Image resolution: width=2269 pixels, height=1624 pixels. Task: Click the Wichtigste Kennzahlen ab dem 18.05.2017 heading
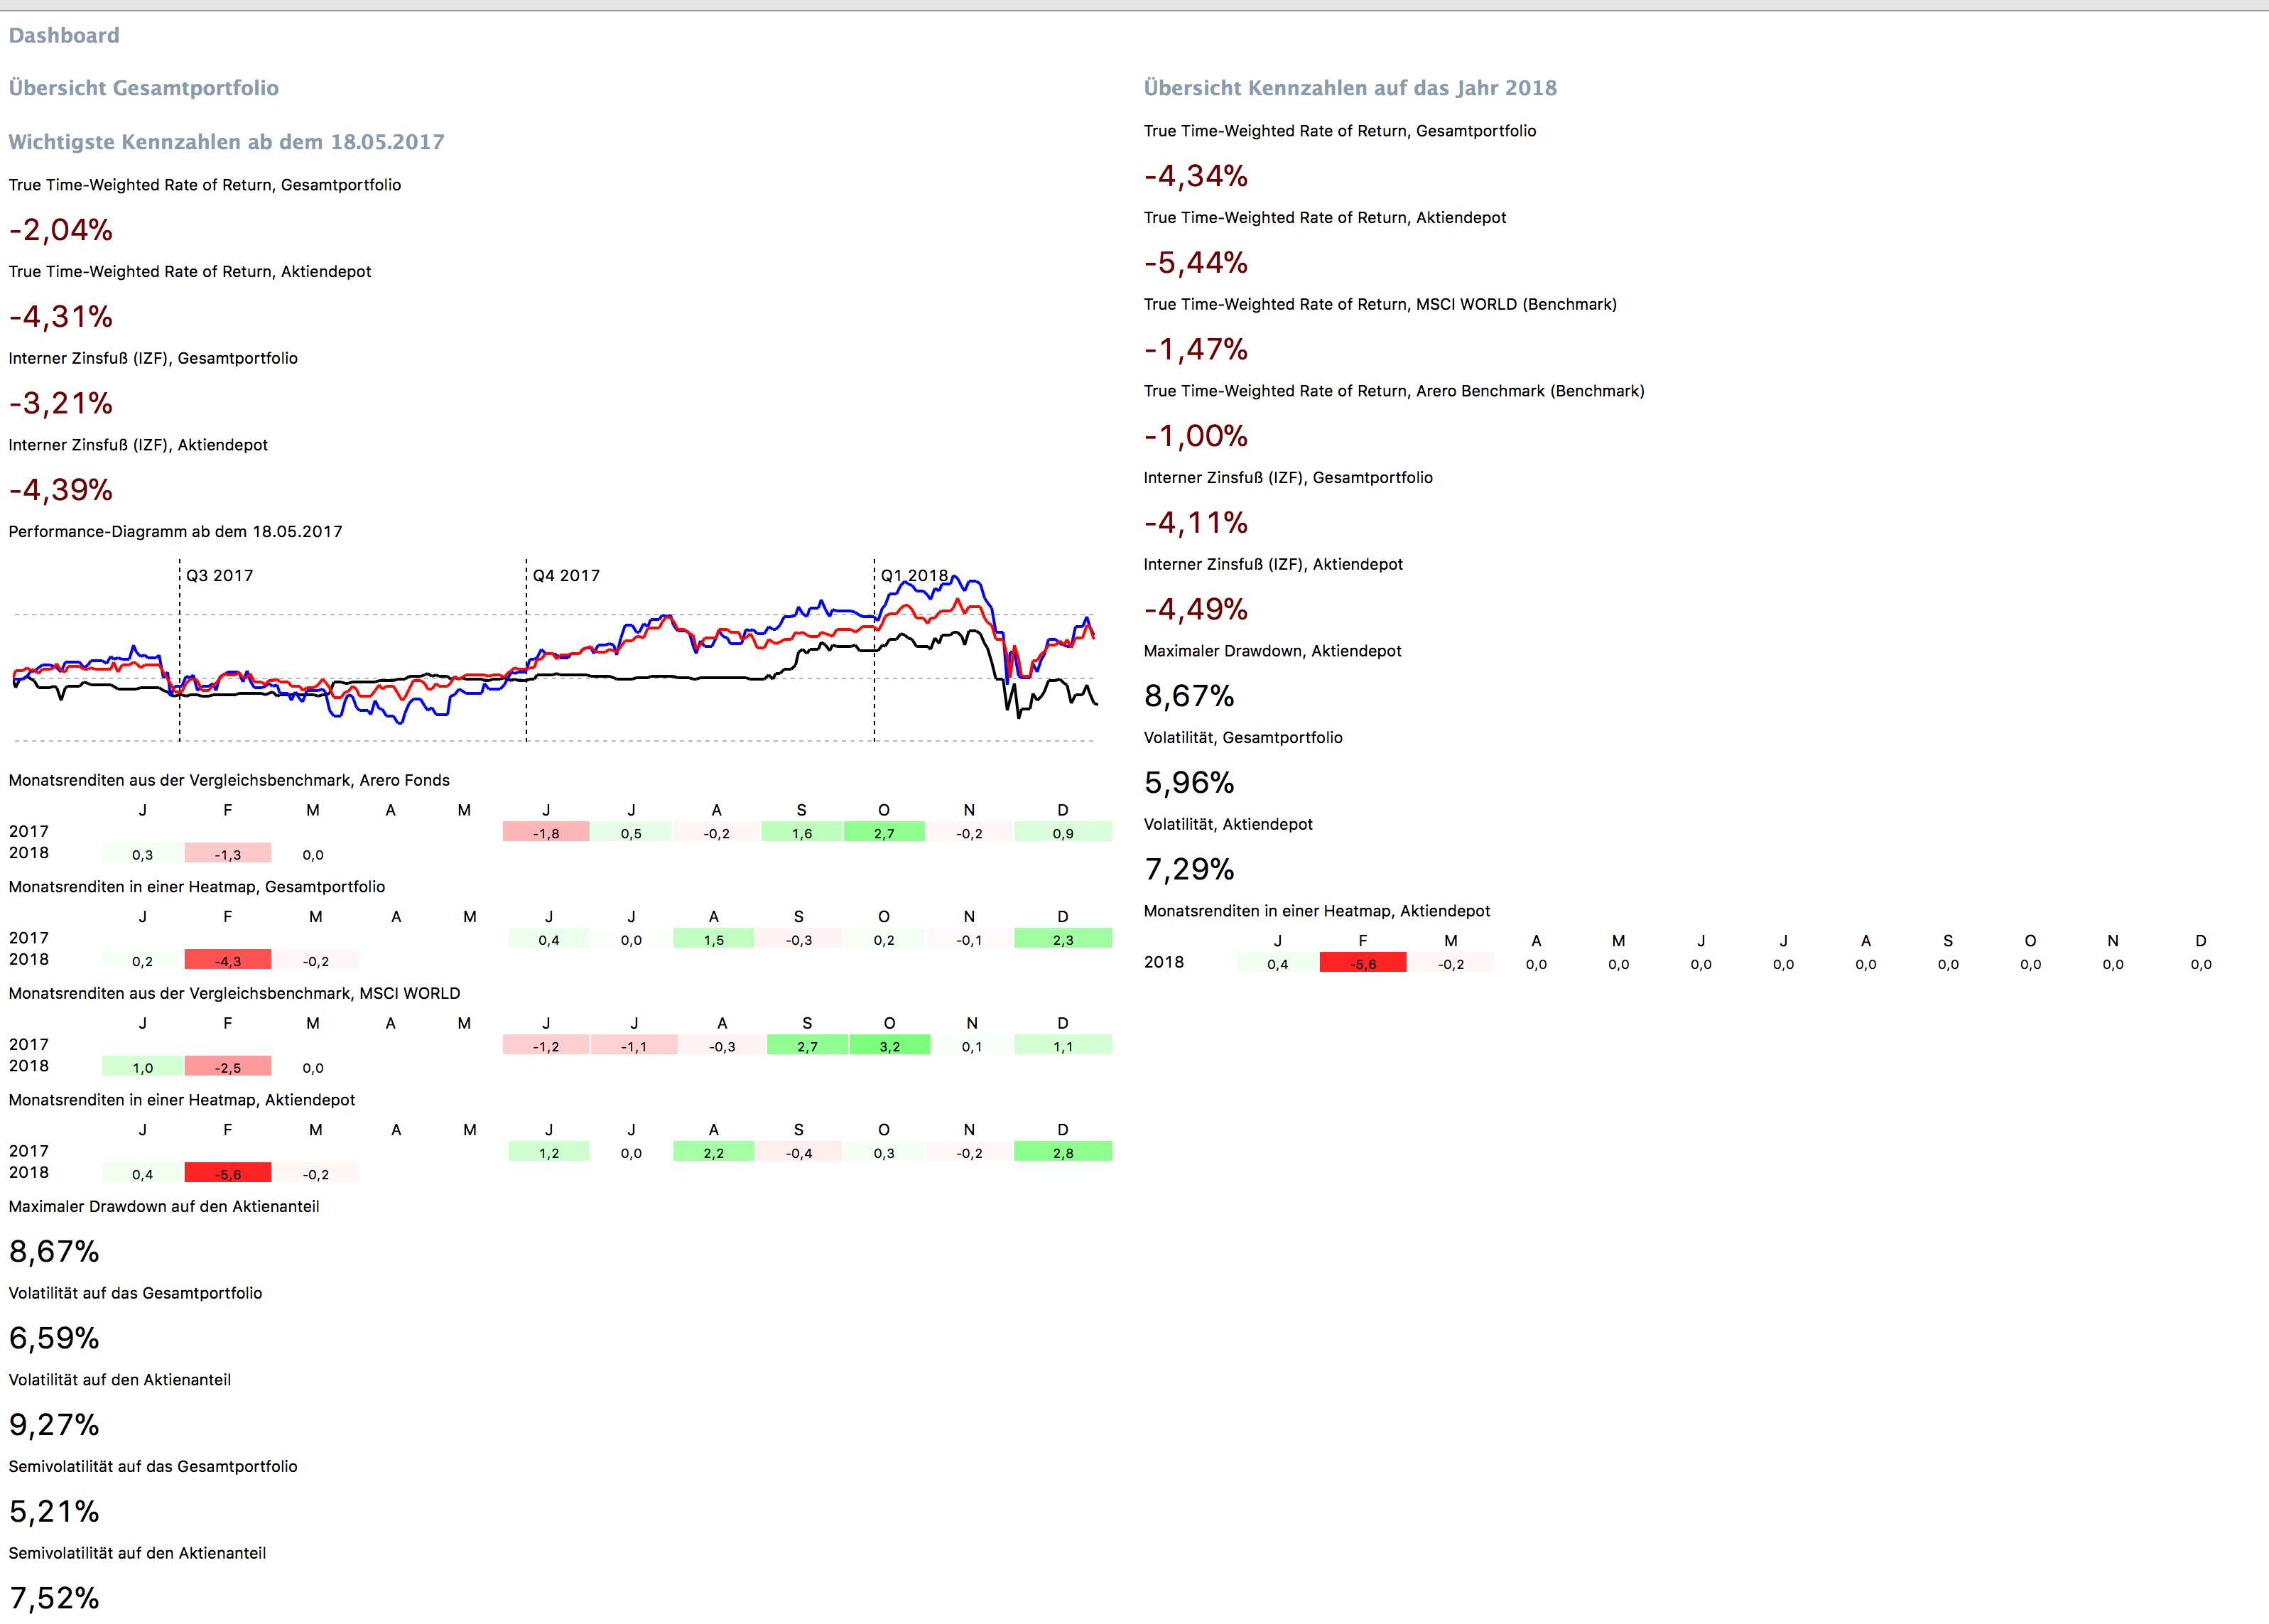click(x=226, y=142)
